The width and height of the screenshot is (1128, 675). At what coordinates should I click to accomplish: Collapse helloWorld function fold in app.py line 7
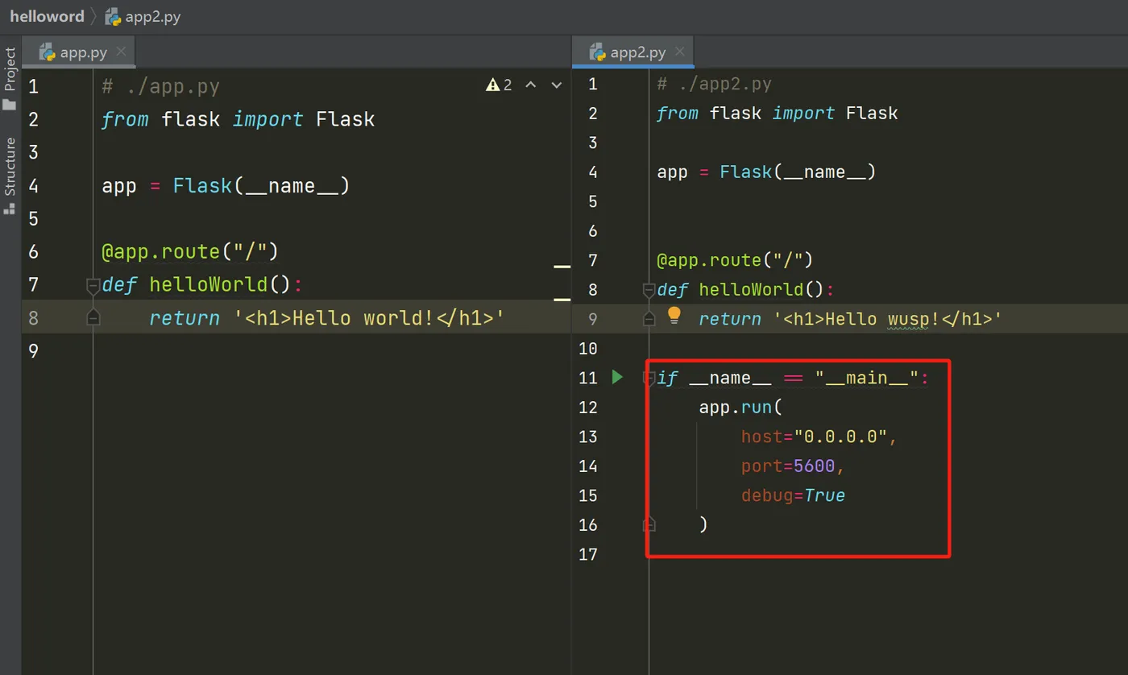93,284
